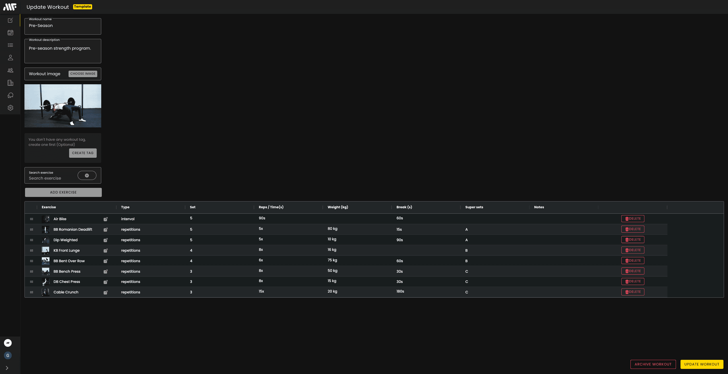Screen dimensions: 728x374
Task: Open the groups/team sidebar icon
Action: click(x=10, y=70)
